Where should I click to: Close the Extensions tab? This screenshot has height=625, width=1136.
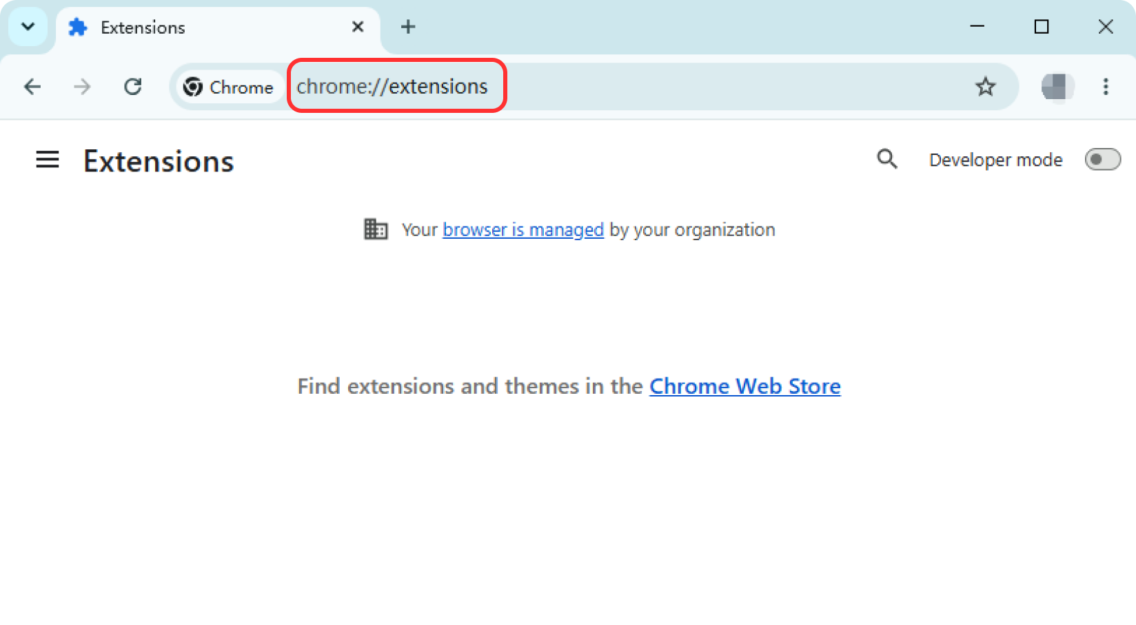[358, 27]
